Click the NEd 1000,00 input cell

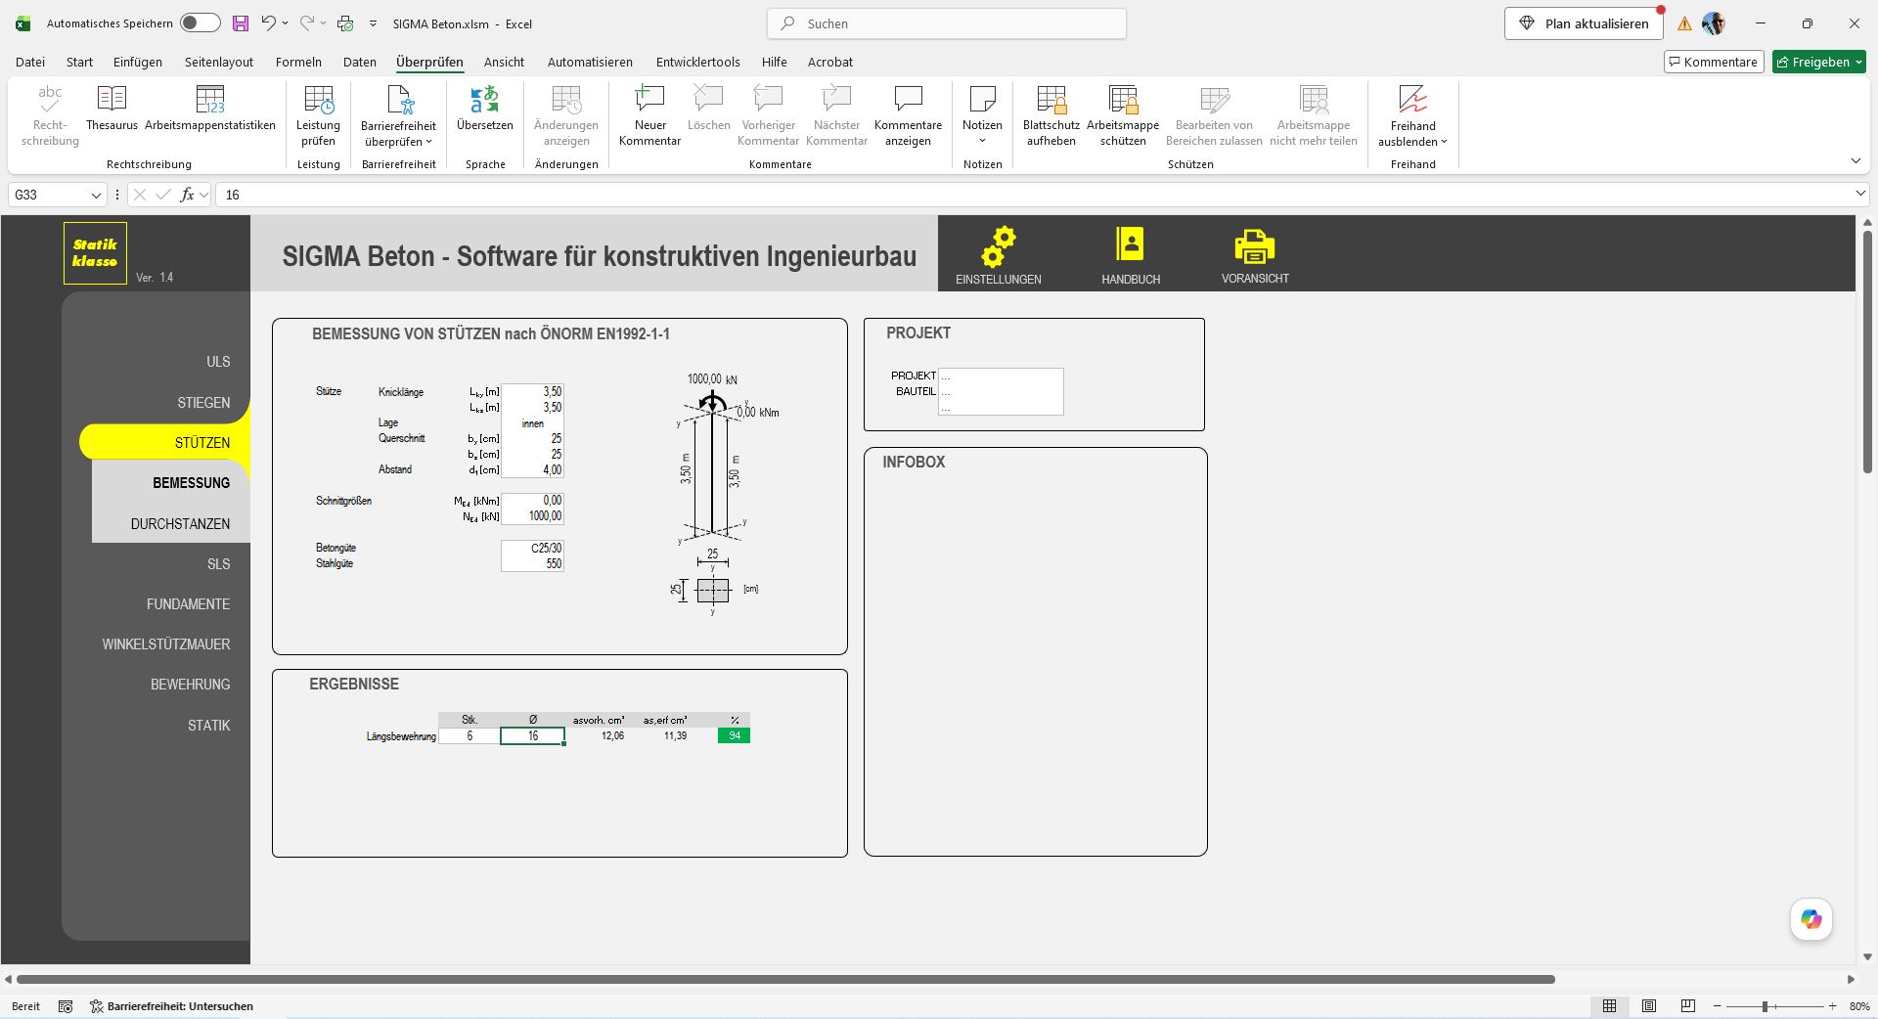click(532, 516)
